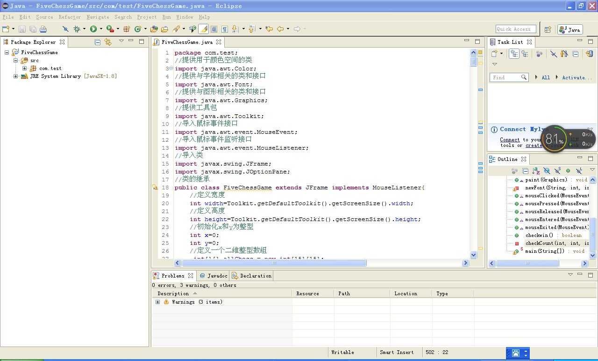
Task: Toggle Categorized presentation in Task List
Action: pyautogui.click(x=514, y=54)
